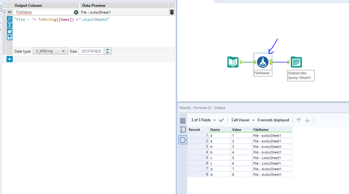Decrease Size with the down stepper arrow
This screenshot has width=349, height=194.
107,53
